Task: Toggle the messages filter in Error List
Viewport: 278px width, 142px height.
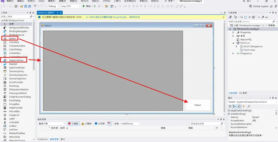Action: pos(100,124)
